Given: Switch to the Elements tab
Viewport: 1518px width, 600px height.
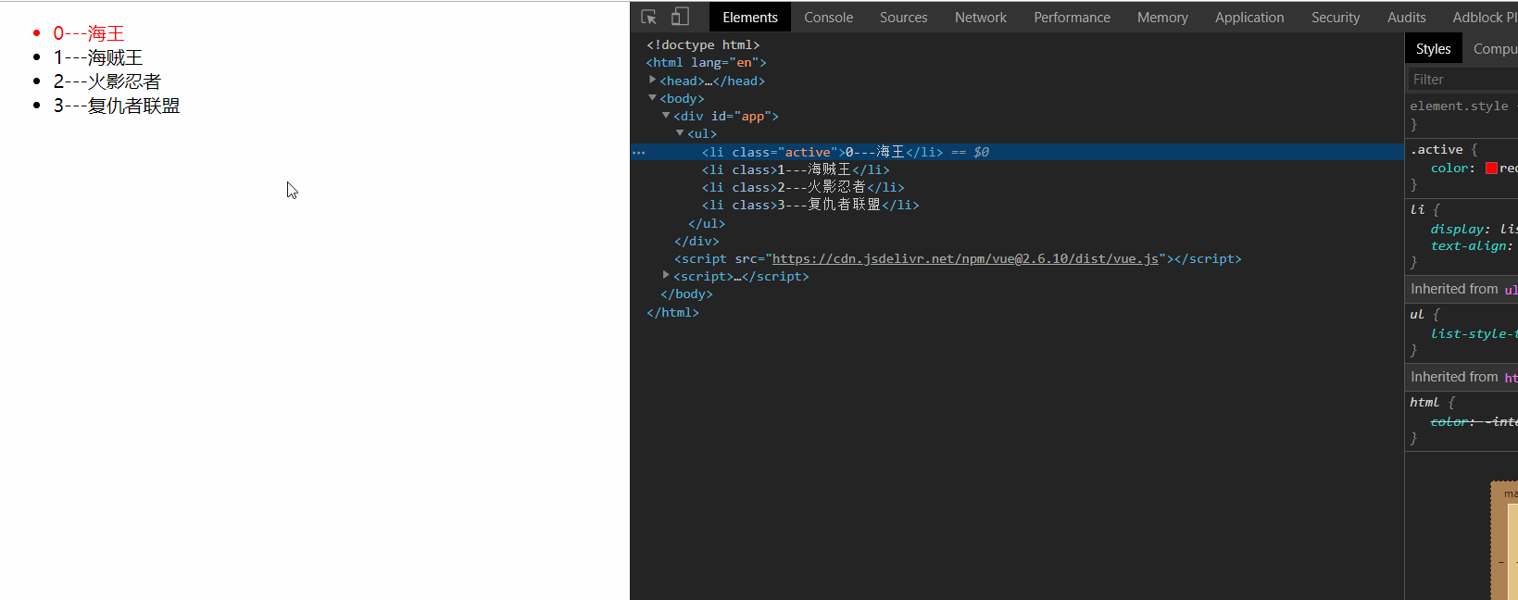Looking at the screenshot, I should pyautogui.click(x=750, y=17).
